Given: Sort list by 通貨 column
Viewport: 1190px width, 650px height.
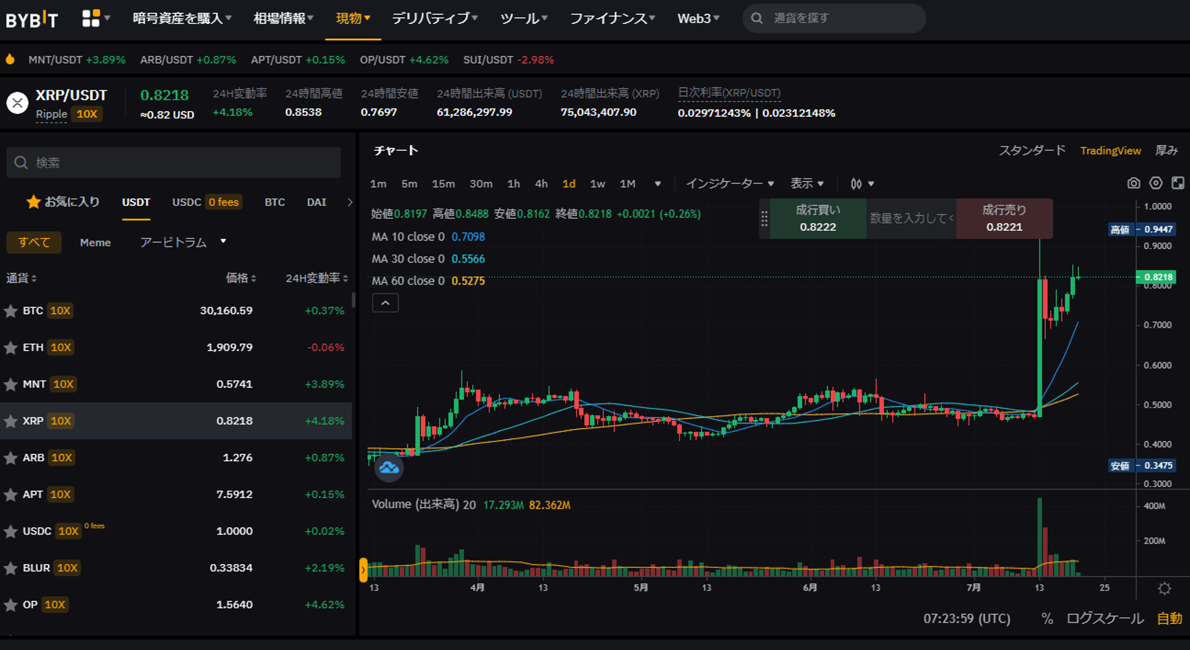Looking at the screenshot, I should click(x=21, y=278).
